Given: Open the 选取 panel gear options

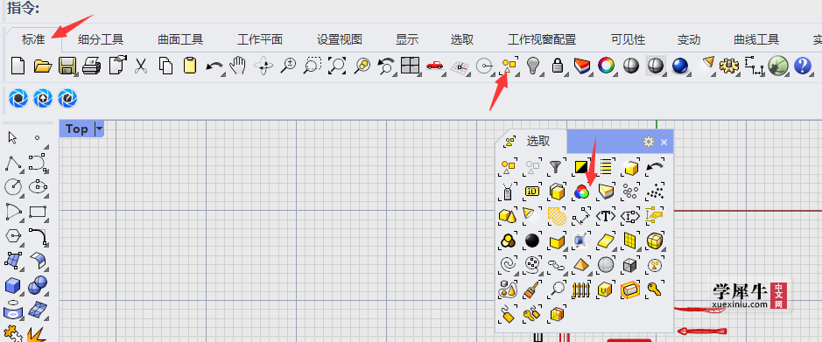Looking at the screenshot, I should (649, 142).
